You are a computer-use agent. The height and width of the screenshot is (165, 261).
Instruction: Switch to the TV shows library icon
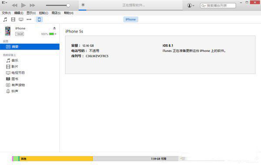pyautogui.click(x=21, y=20)
